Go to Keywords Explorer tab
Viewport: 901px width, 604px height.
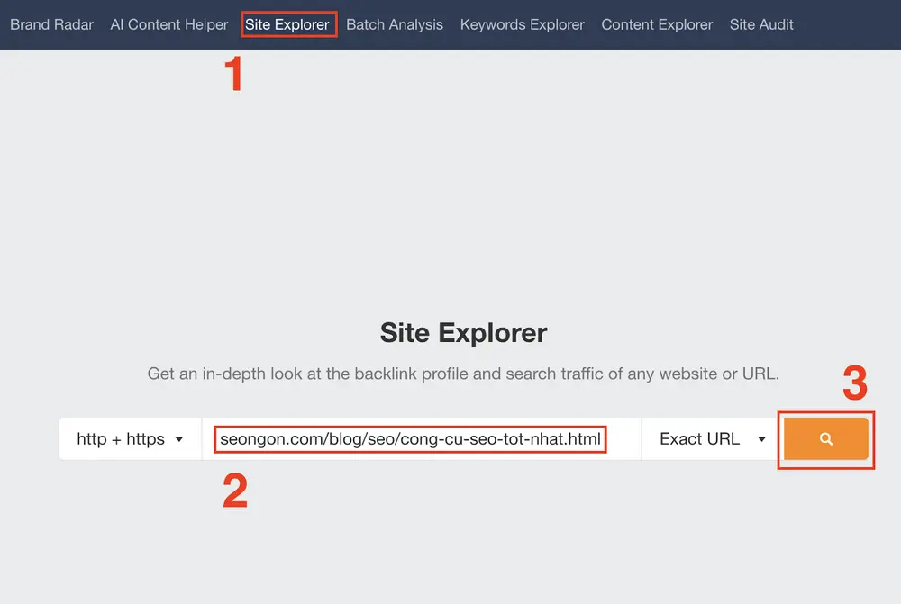click(522, 24)
